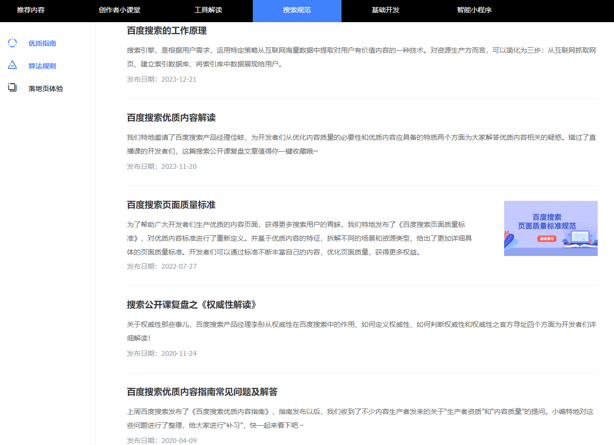Click the description starting 搜索引擎，是根据用户需求

tap(362, 57)
